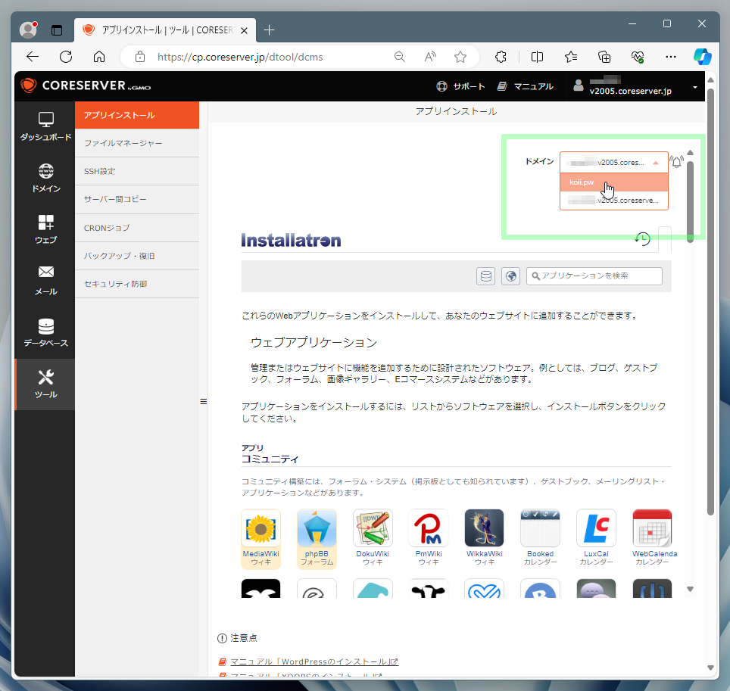Choose the v2005.coreserve... domain option
Viewport: 730px width, 691px height.
click(x=613, y=201)
